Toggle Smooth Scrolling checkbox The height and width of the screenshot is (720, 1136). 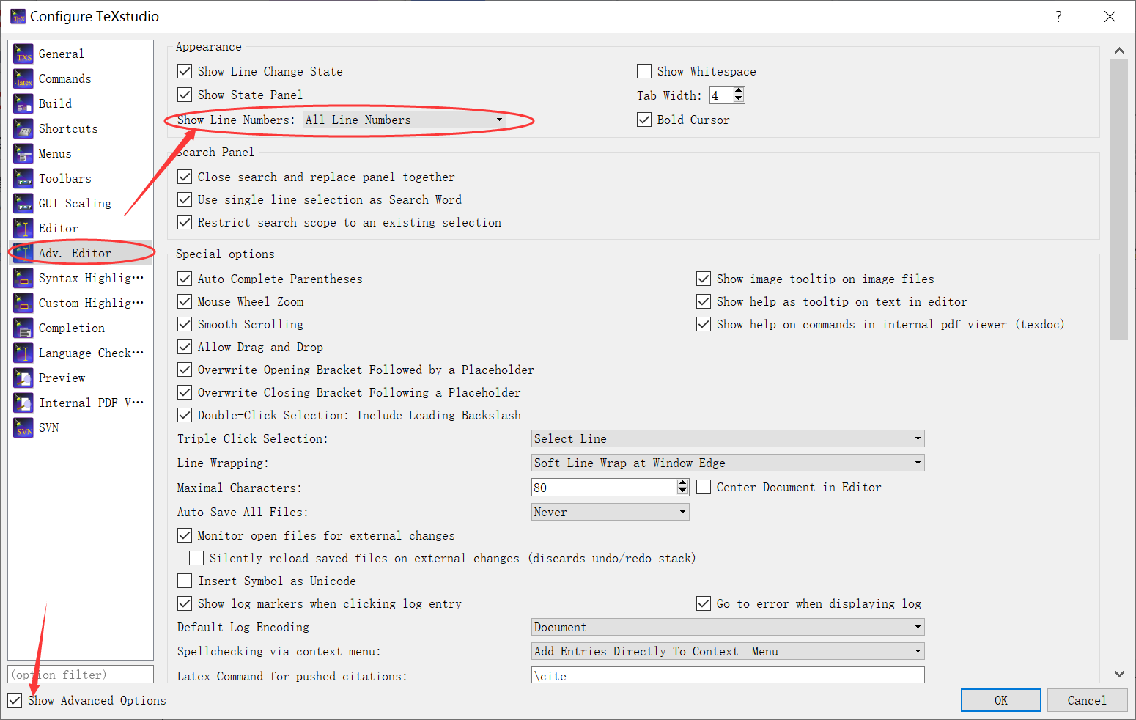[x=185, y=324]
